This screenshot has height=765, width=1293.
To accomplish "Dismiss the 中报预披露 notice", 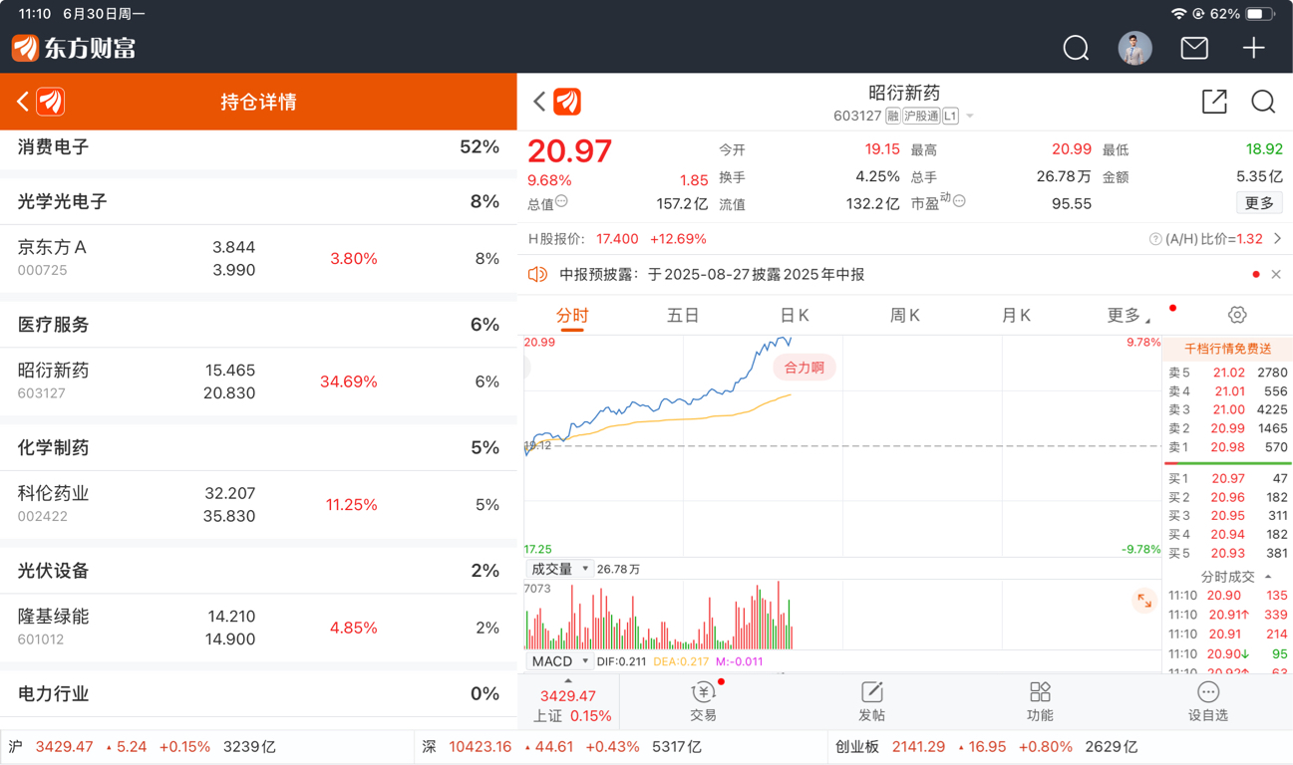I will [x=1276, y=274].
